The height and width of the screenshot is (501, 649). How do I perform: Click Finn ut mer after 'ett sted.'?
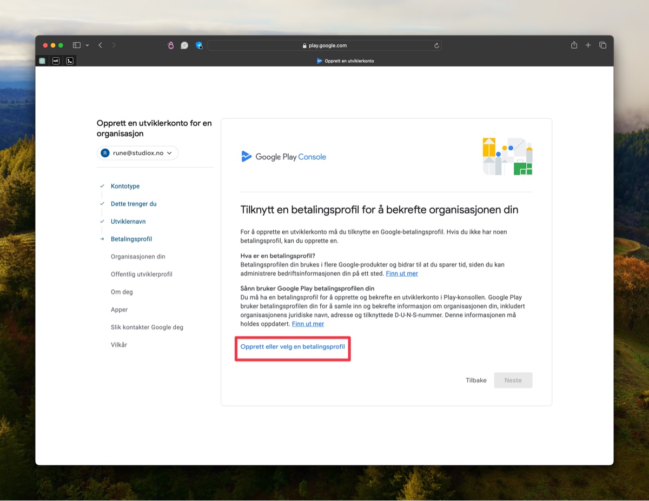click(402, 273)
